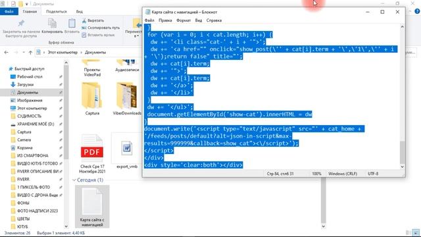The height and width of the screenshot is (237, 421).
Task: Open the ЦВЕТЫ sidebar folder
Action: (x=24, y=219)
